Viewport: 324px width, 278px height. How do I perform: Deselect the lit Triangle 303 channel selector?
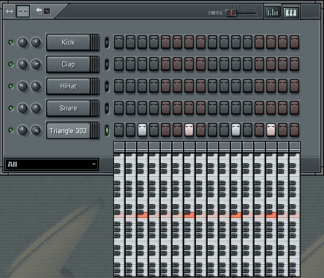pos(107,130)
